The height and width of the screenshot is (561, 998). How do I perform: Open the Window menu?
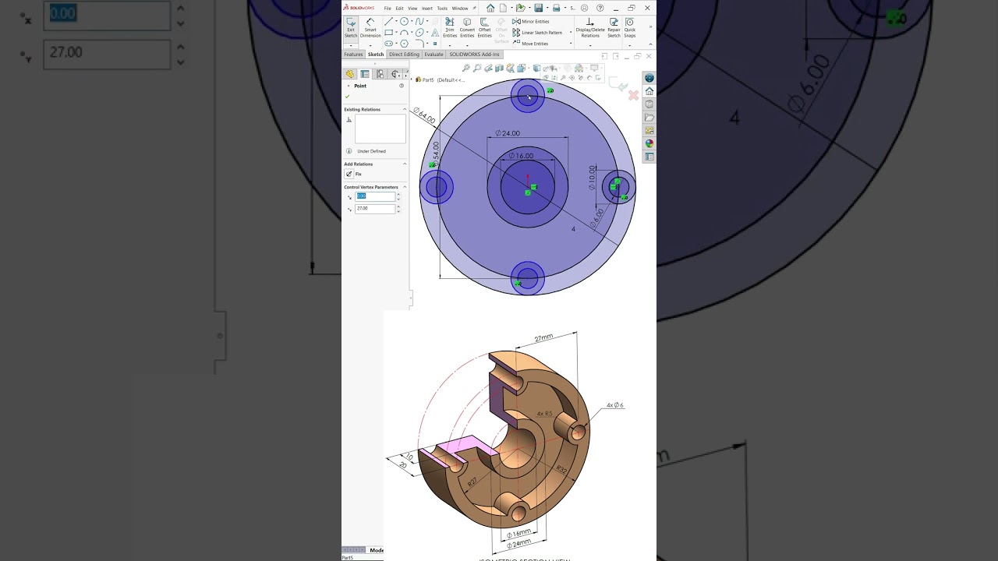tap(460, 9)
